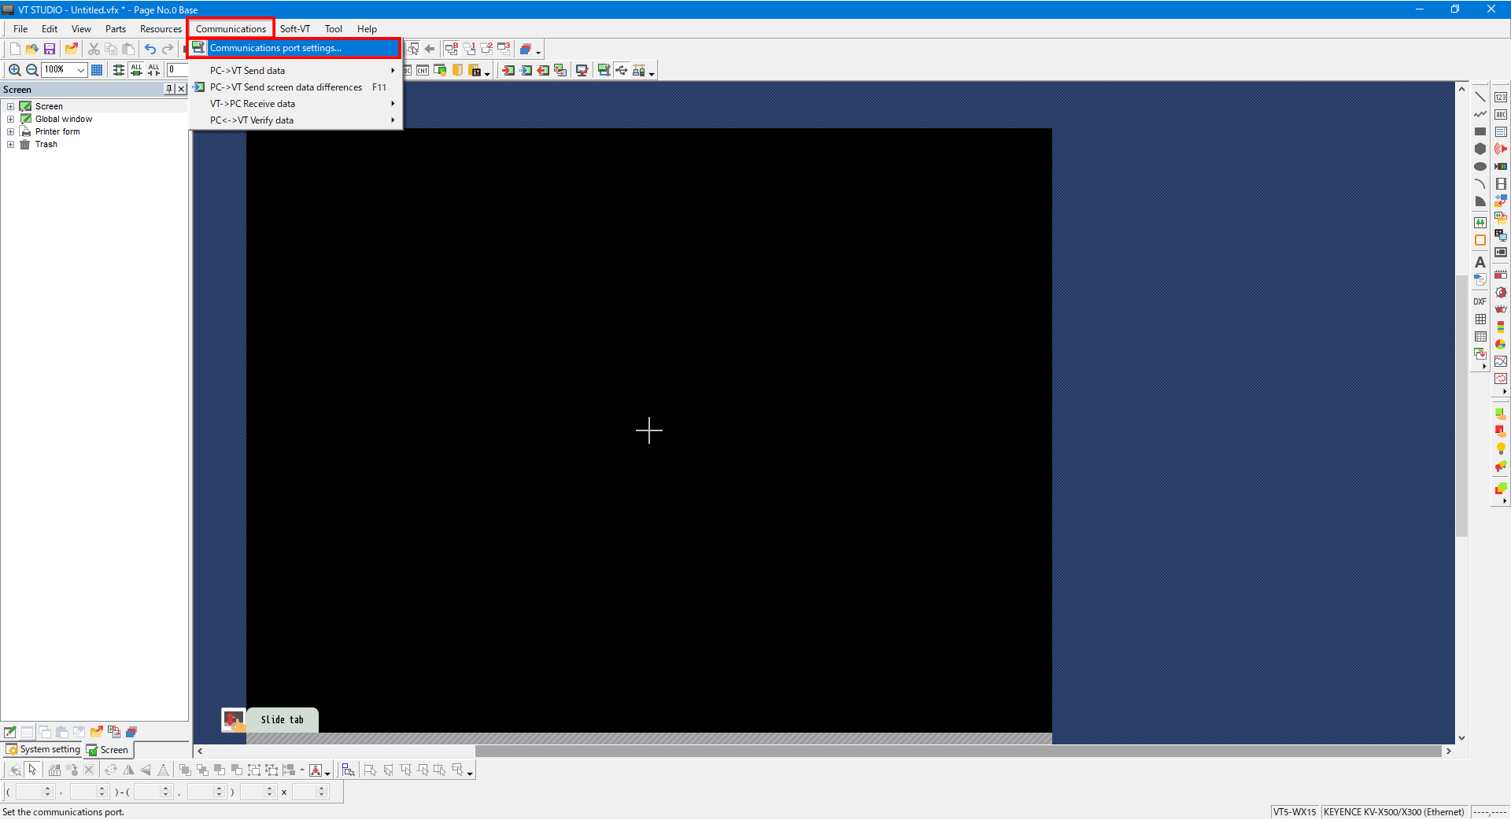Toggle the selection arrow pointer mode
Image resolution: width=1511 pixels, height=820 pixels.
[x=32, y=770]
